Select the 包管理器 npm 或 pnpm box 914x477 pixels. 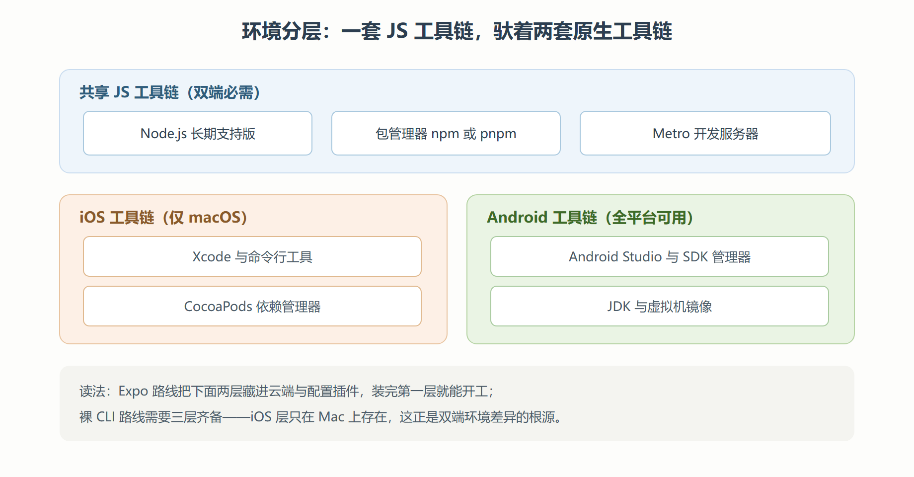pyautogui.click(x=446, y=133)
